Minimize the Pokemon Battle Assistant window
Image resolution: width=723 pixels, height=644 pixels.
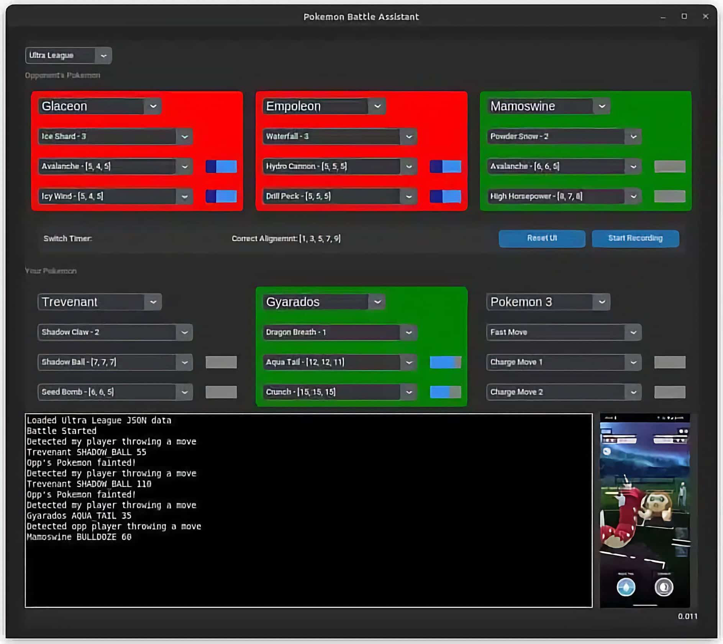click(663, 17)
